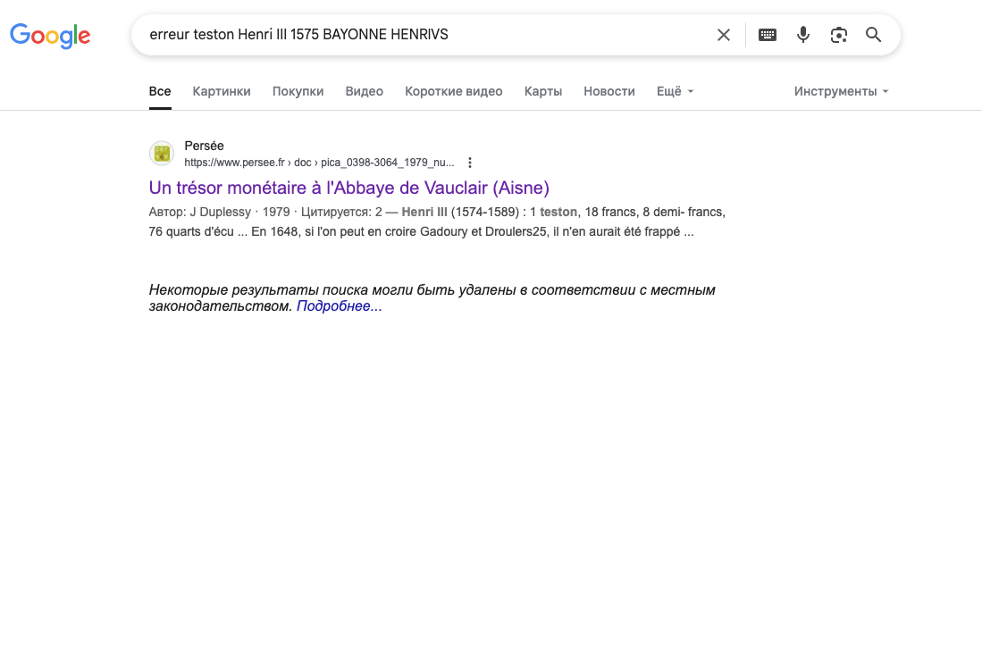Click the Persée site name text
Screen dimensions: 982x661
point(204,146)
